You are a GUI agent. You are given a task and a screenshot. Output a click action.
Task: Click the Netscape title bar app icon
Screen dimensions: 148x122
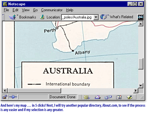click(x=5, y=4)
